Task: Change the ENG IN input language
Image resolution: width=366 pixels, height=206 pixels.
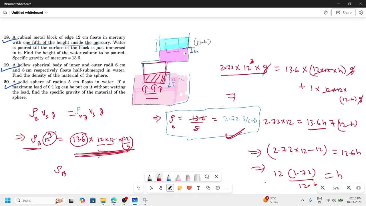Action: click(319, 200)
